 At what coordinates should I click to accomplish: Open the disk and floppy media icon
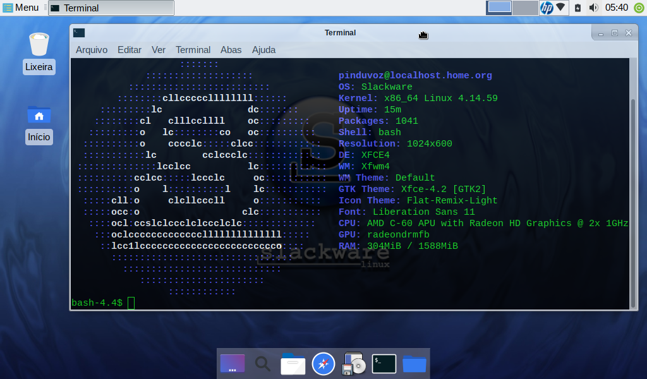click(354, 364)
